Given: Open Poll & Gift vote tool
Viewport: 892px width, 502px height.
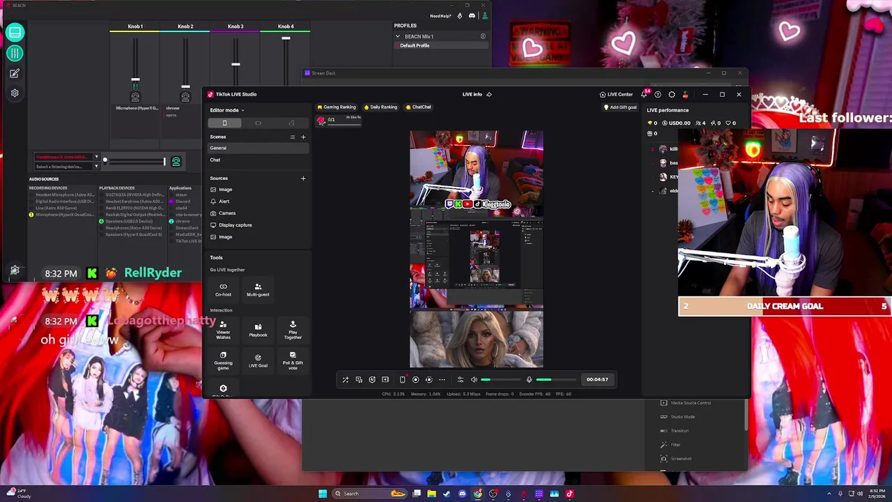Looking at the screenshot, I should 293,360.
